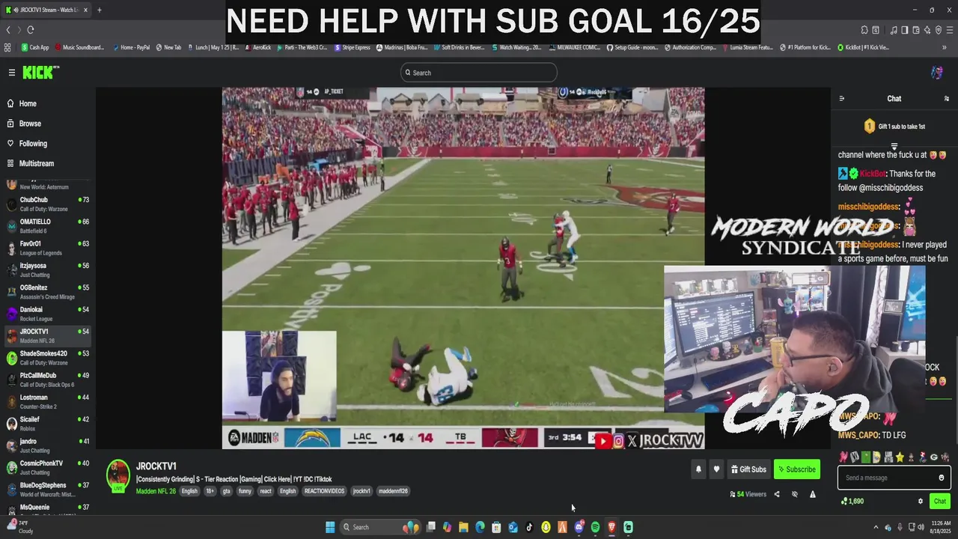Viewport: 958px width, 539px height.
Task: Toggle the hide viewer count eye icon
Action: 795,494
